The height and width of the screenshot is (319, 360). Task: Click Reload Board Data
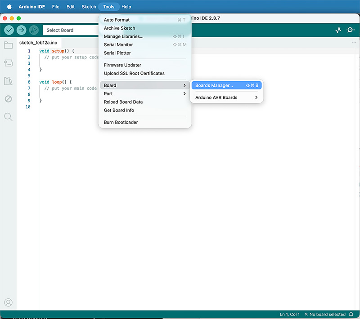145,102
